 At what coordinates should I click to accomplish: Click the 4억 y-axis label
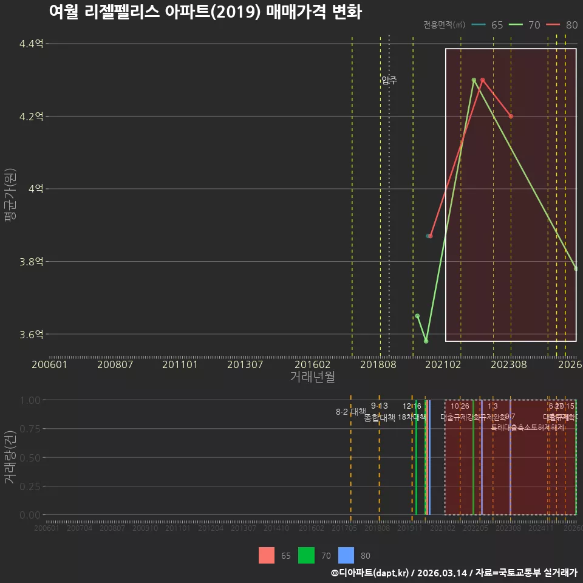36,189
